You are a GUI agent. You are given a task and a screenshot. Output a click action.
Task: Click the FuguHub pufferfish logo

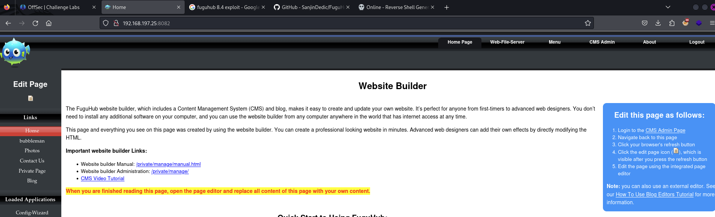15,53
